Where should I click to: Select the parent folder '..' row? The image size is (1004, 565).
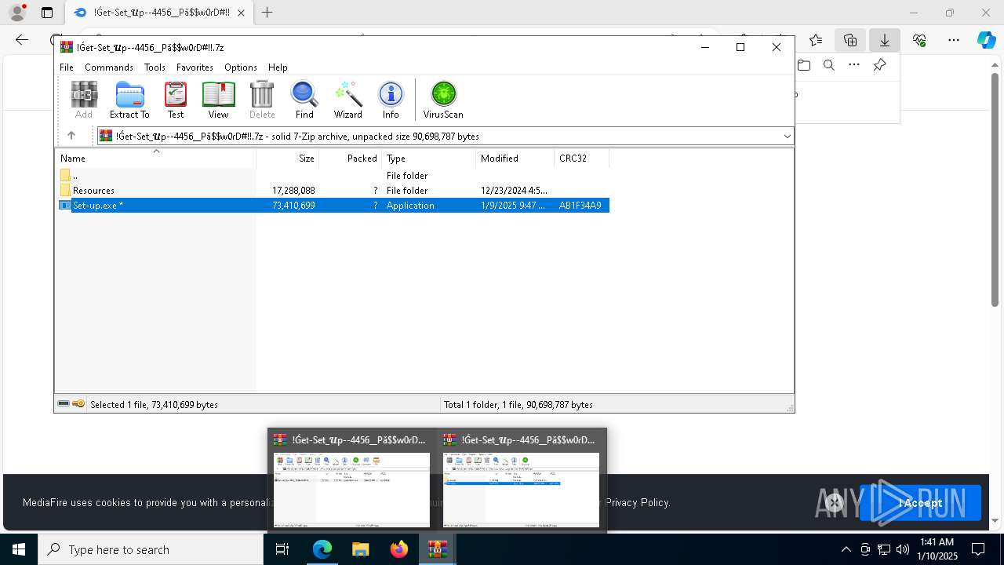coord(332,176)
